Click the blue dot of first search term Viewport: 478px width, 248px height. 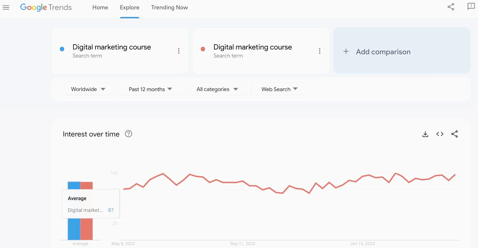tap(62, 49)
